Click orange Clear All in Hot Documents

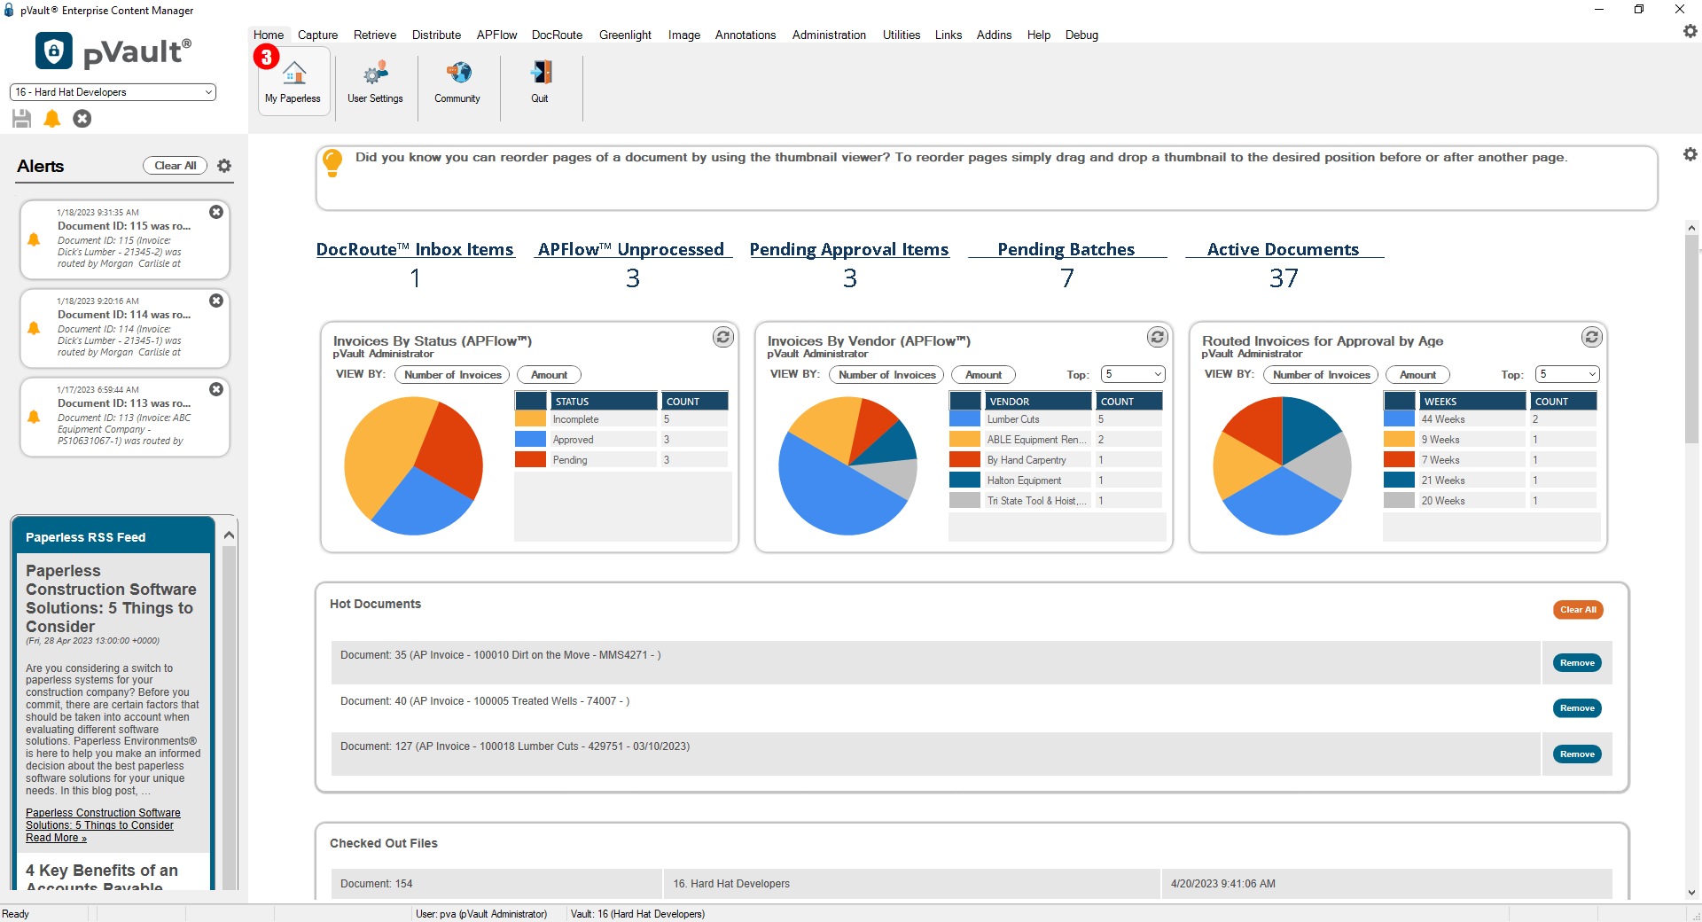point(1578,610)
